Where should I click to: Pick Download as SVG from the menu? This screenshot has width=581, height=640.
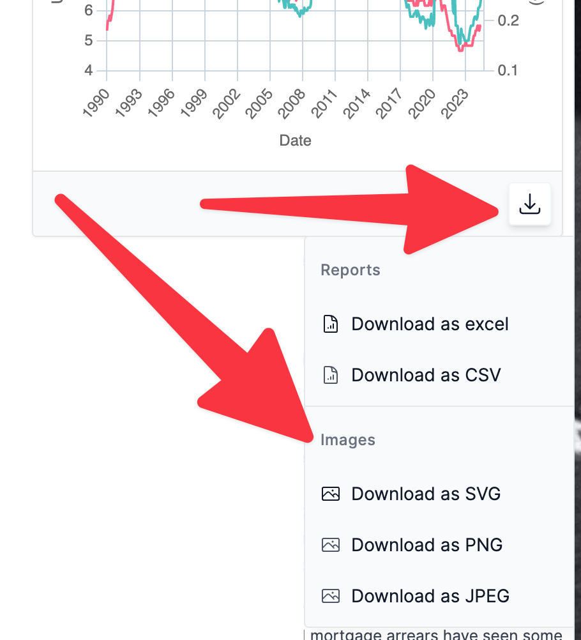(x=426, y=494)
